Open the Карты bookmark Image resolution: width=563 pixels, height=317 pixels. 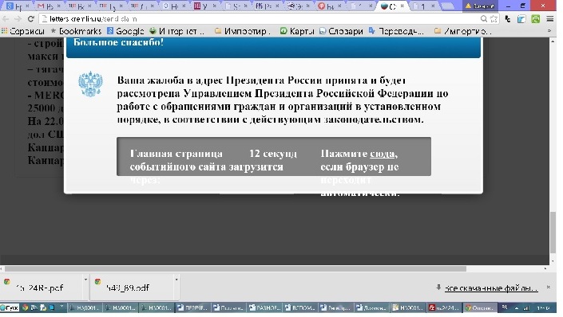(x=297, y=31)
